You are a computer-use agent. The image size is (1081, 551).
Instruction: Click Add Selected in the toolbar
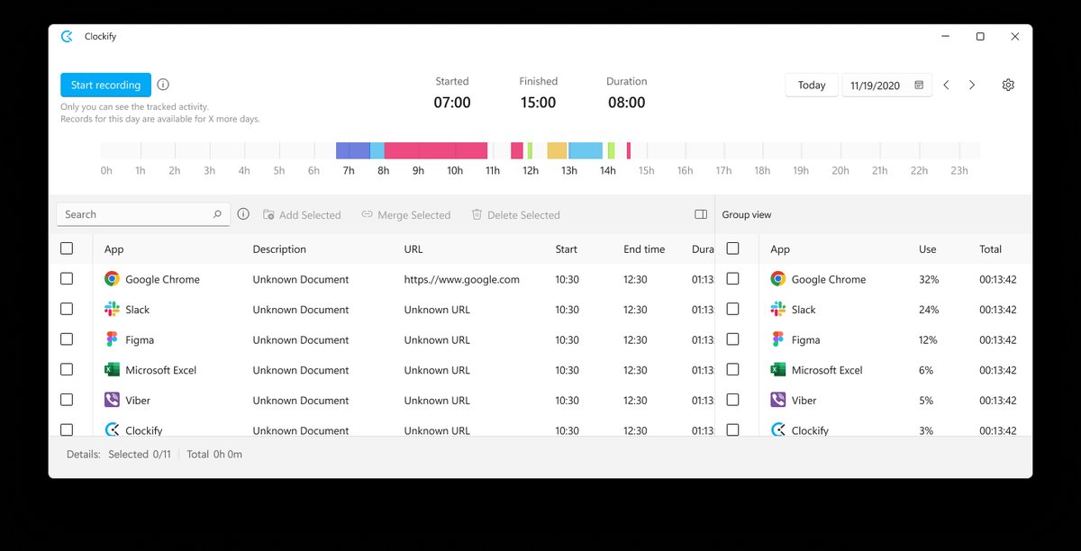pos(302,215)
